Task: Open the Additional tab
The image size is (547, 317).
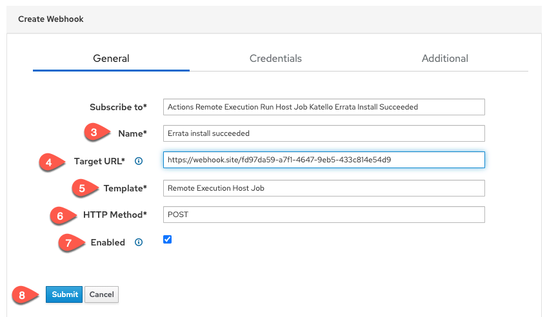Action: click(x=444, y=58)
